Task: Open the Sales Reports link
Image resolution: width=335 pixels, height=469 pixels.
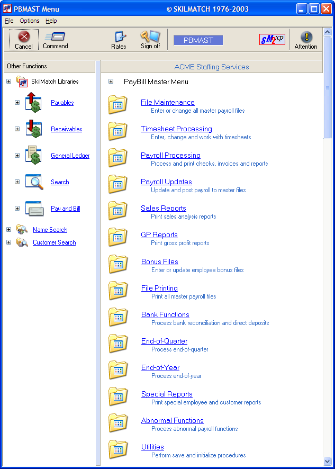Action: click(x=164, y=208)
